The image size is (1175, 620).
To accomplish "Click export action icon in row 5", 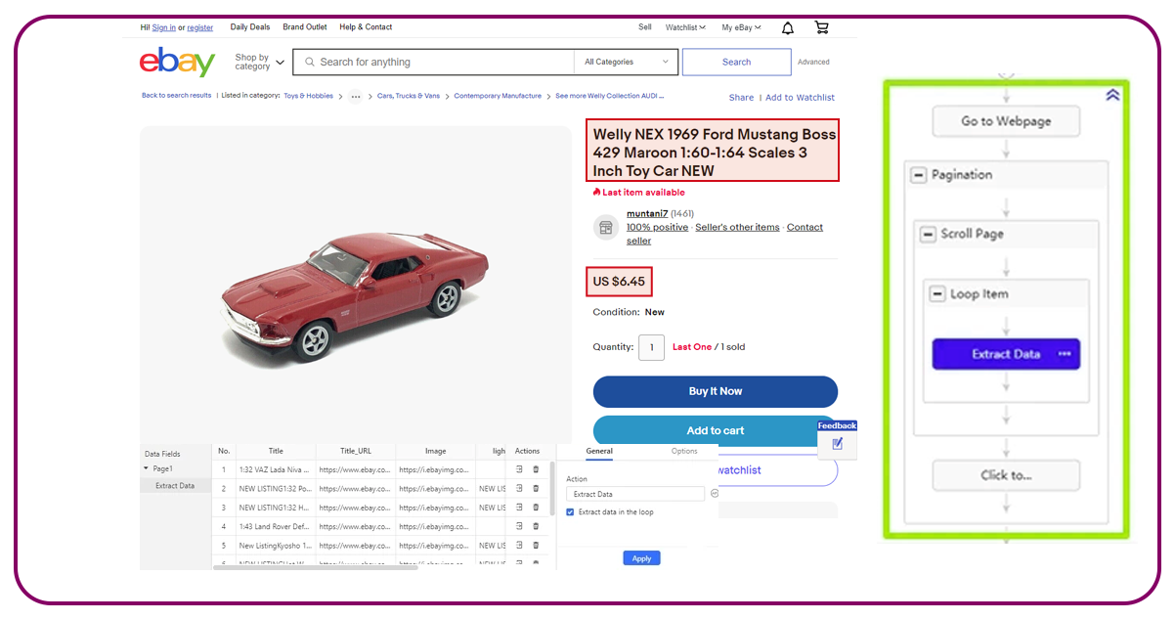I will tap(520, 546).
